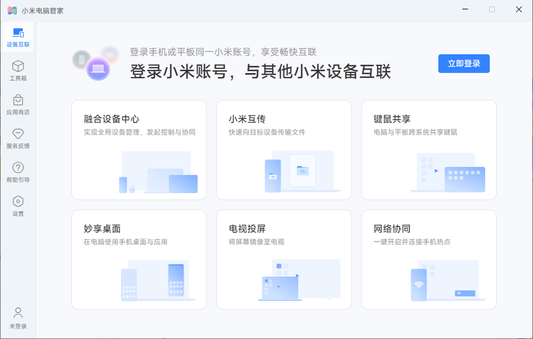This screenshot has width=533, height=339.
Task: Go to 应用商店 app store
Action: 18,104
